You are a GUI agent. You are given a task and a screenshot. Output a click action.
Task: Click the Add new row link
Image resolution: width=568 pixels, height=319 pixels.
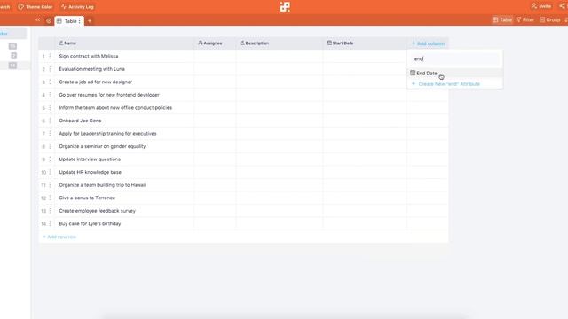[x=59, y=237]
